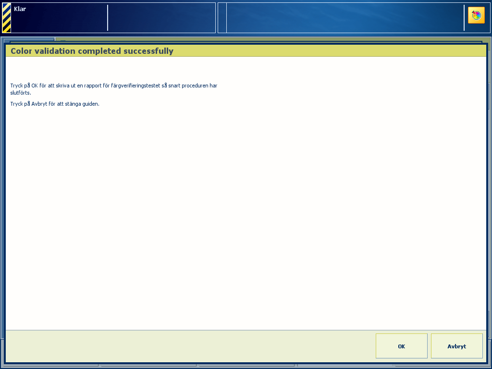
Task: Click the blank white dialog content area
Action: point(246,217)
